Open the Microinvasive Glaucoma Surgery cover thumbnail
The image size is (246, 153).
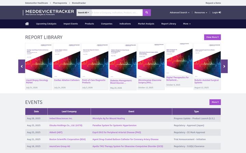(151, 61)
